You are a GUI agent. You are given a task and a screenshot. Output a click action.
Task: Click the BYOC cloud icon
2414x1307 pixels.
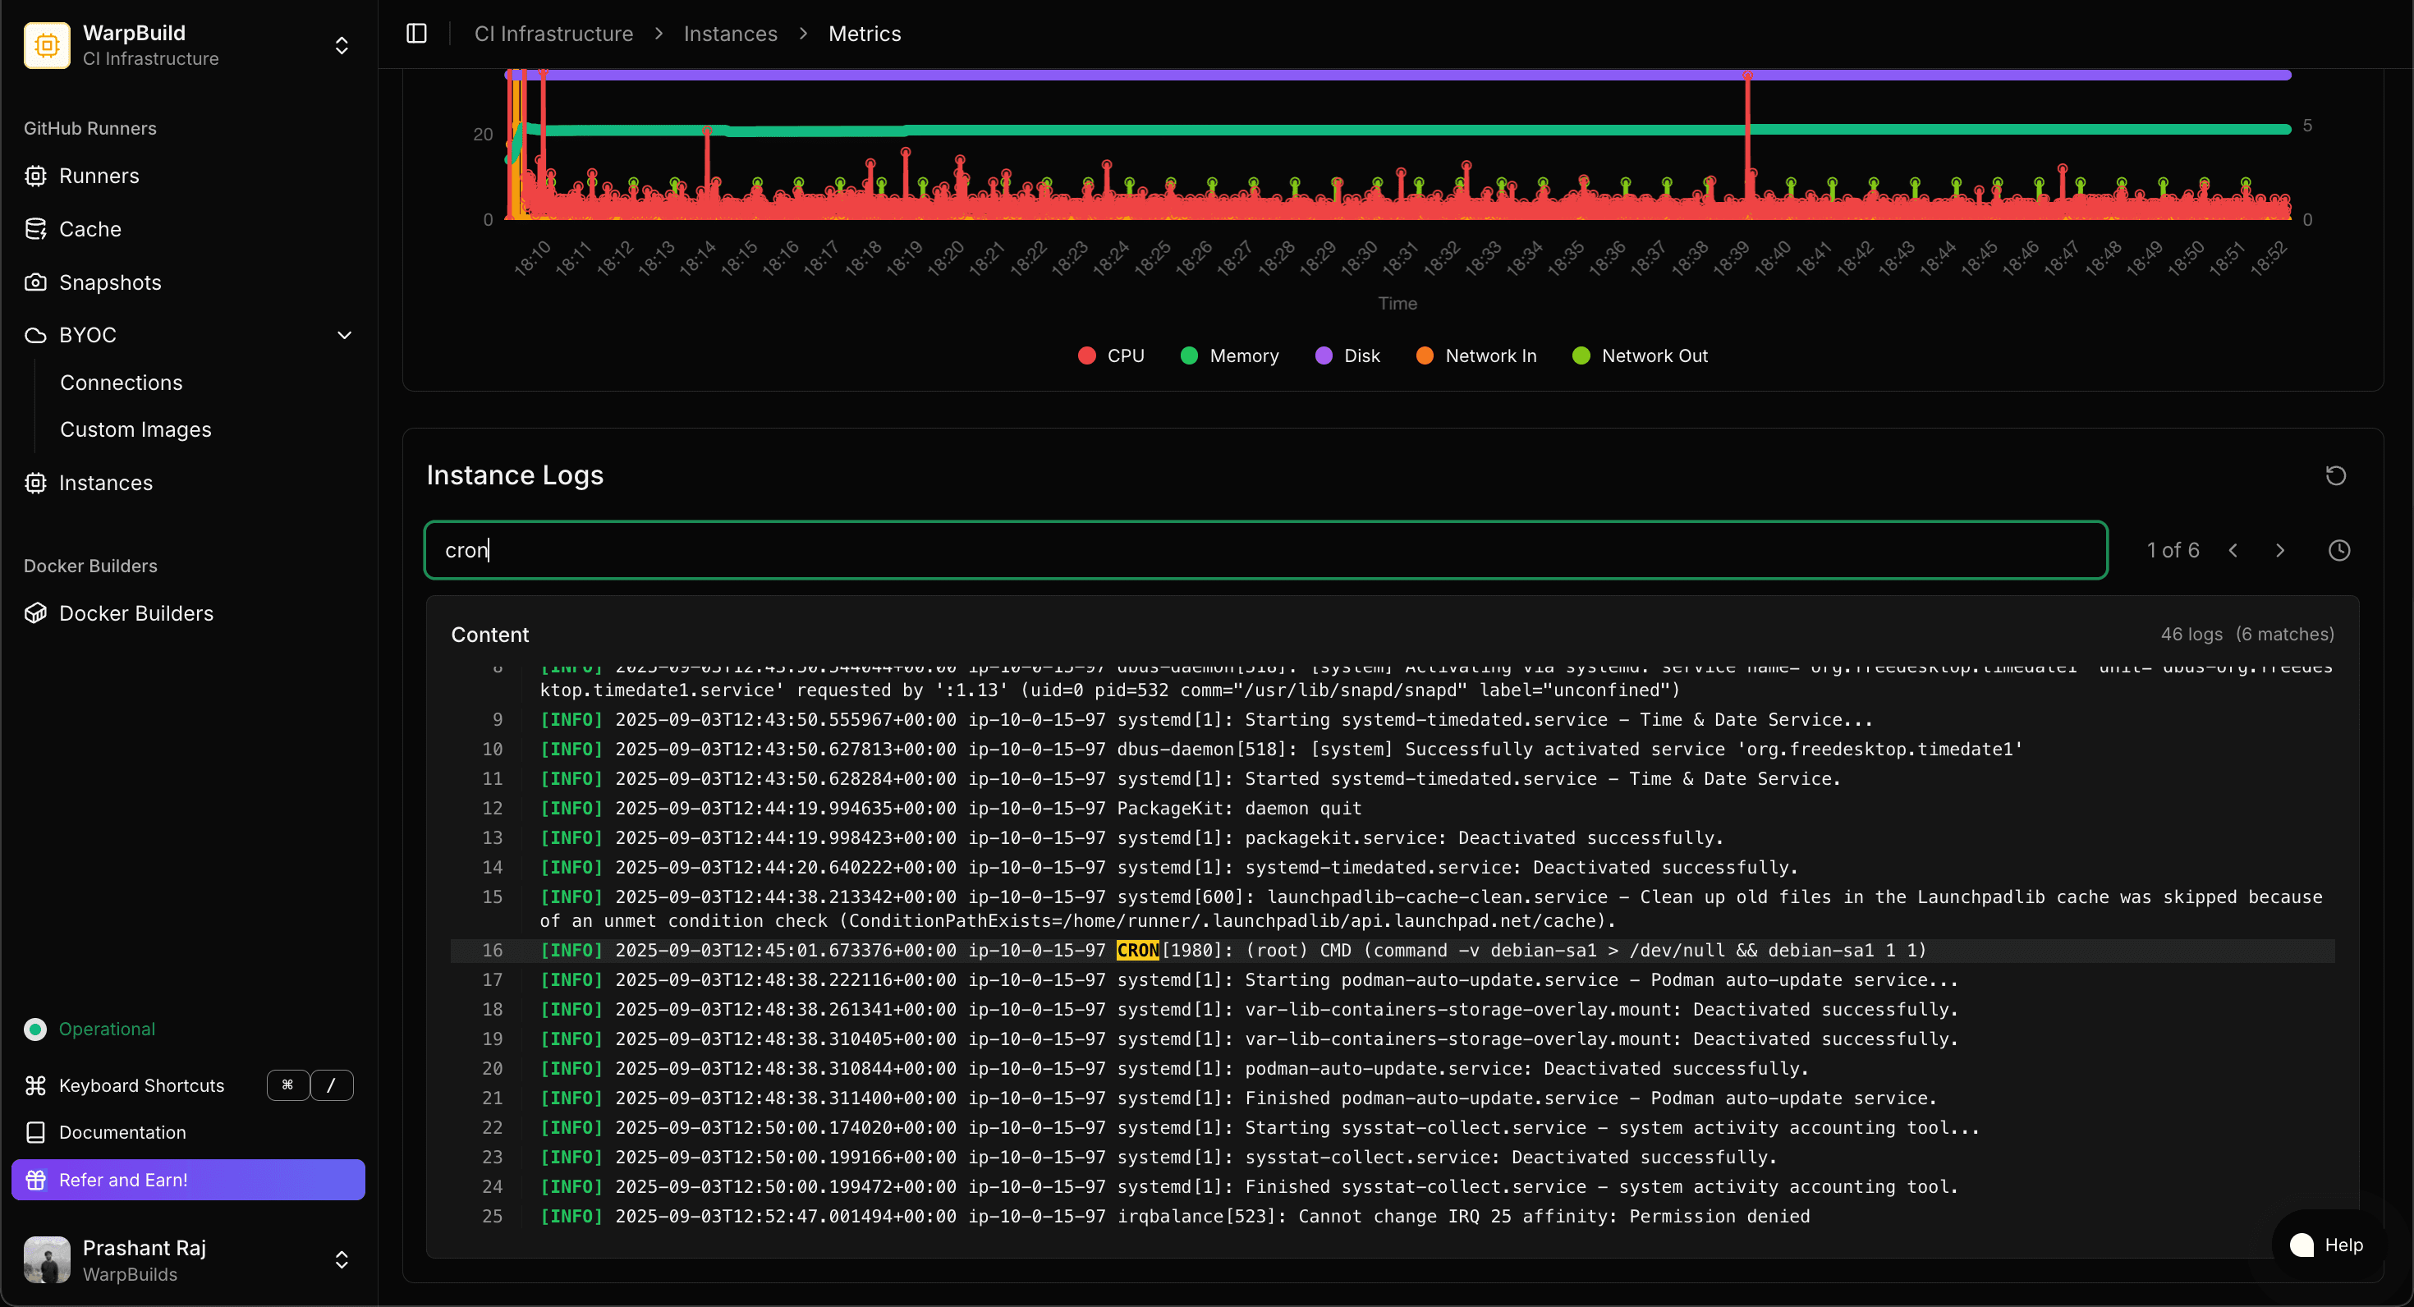(x=35, y=334)
